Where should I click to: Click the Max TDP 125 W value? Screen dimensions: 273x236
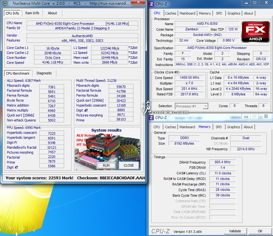coord(233,29)
